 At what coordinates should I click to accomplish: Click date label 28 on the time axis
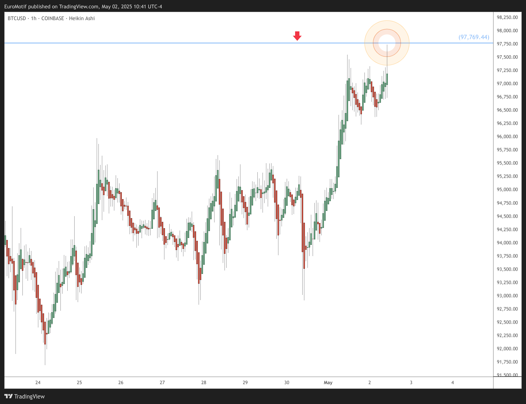click(x=204, y=382)
